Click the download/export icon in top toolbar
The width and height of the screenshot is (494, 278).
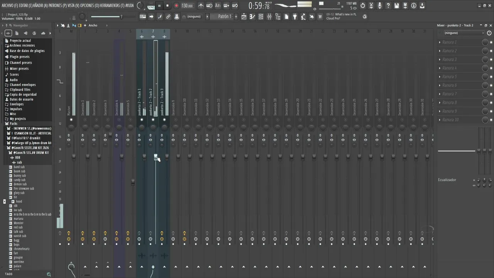(x=422, y=5)
